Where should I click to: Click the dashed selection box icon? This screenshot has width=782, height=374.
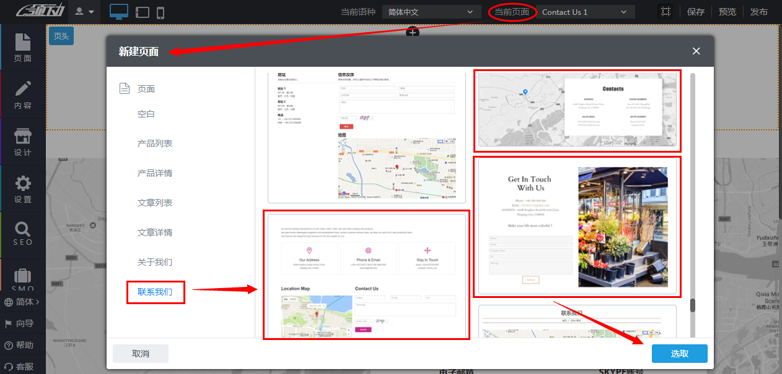666,12
